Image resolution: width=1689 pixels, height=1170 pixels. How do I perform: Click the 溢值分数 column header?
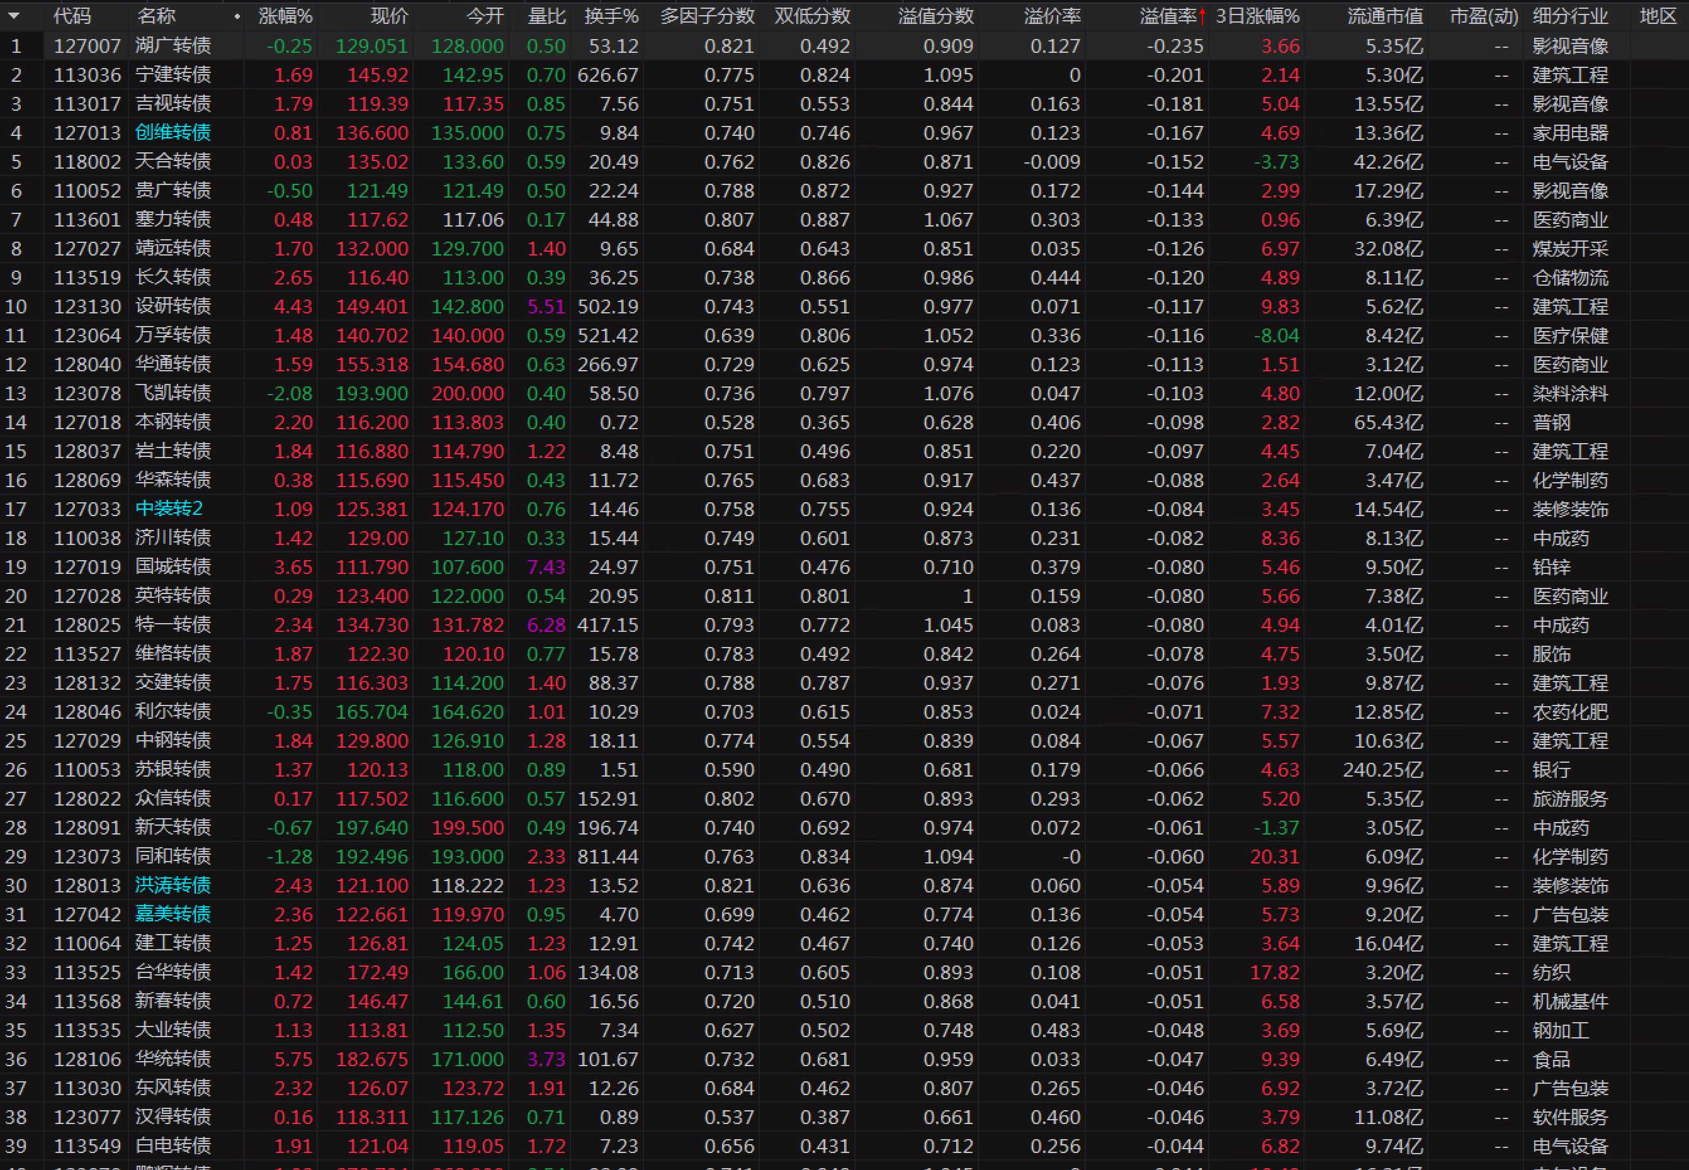click(935, 16)
